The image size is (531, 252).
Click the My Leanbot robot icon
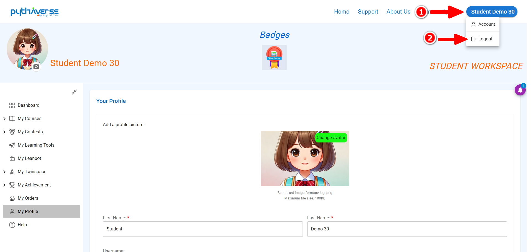(x=12, y=159)
